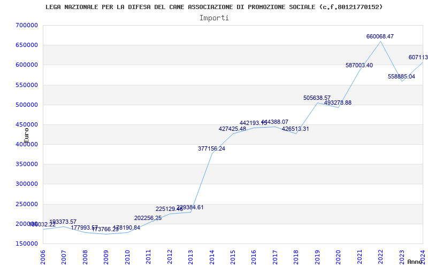
Task: Select the 426513.31 value label
Action: (x=295, y=129)
